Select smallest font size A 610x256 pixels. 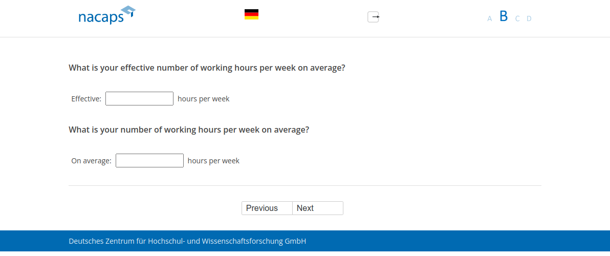[x=489, y=18]
